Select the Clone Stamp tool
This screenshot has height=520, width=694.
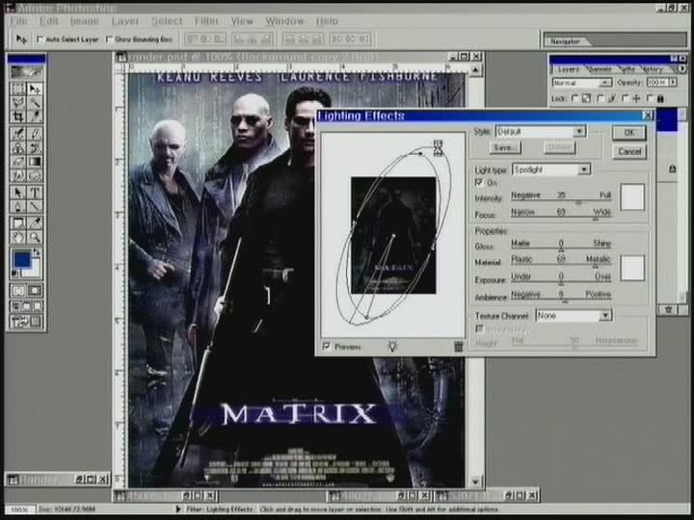tap(18, 147)
